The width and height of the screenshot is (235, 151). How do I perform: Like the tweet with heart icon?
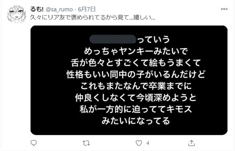click(x=139, y=143)
